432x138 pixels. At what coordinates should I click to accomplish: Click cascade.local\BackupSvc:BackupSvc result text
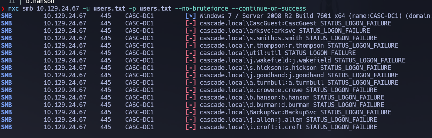258,112
